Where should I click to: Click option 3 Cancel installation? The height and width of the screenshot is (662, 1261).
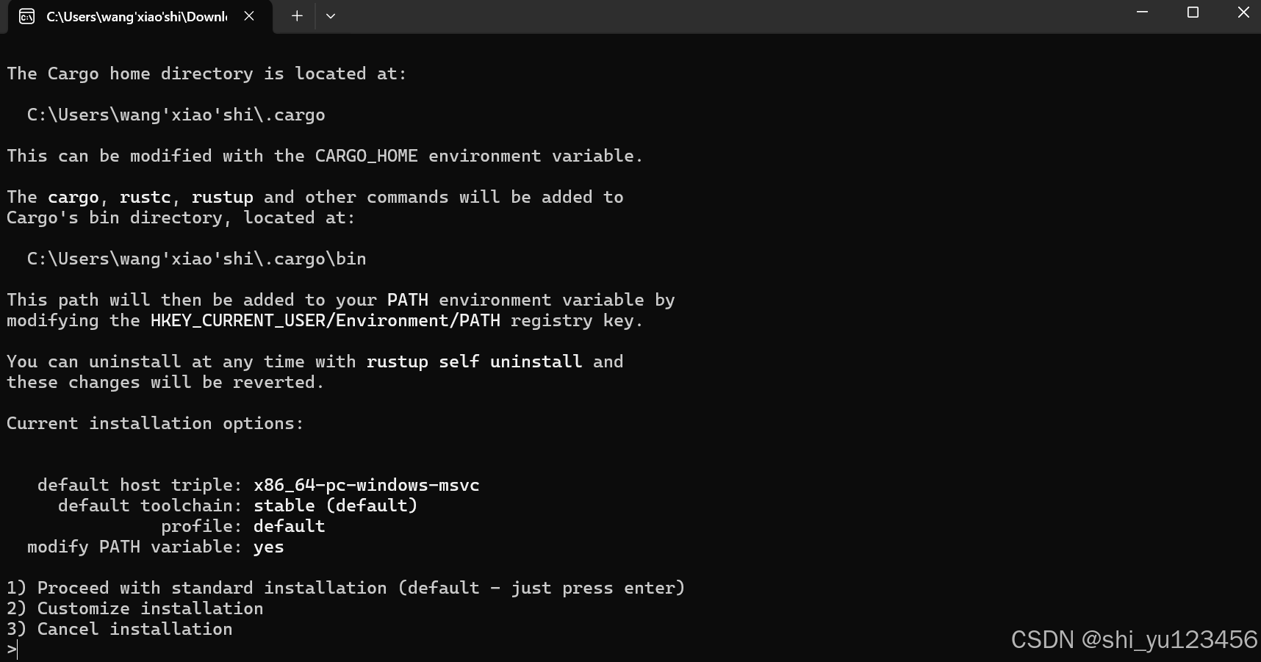119,629
